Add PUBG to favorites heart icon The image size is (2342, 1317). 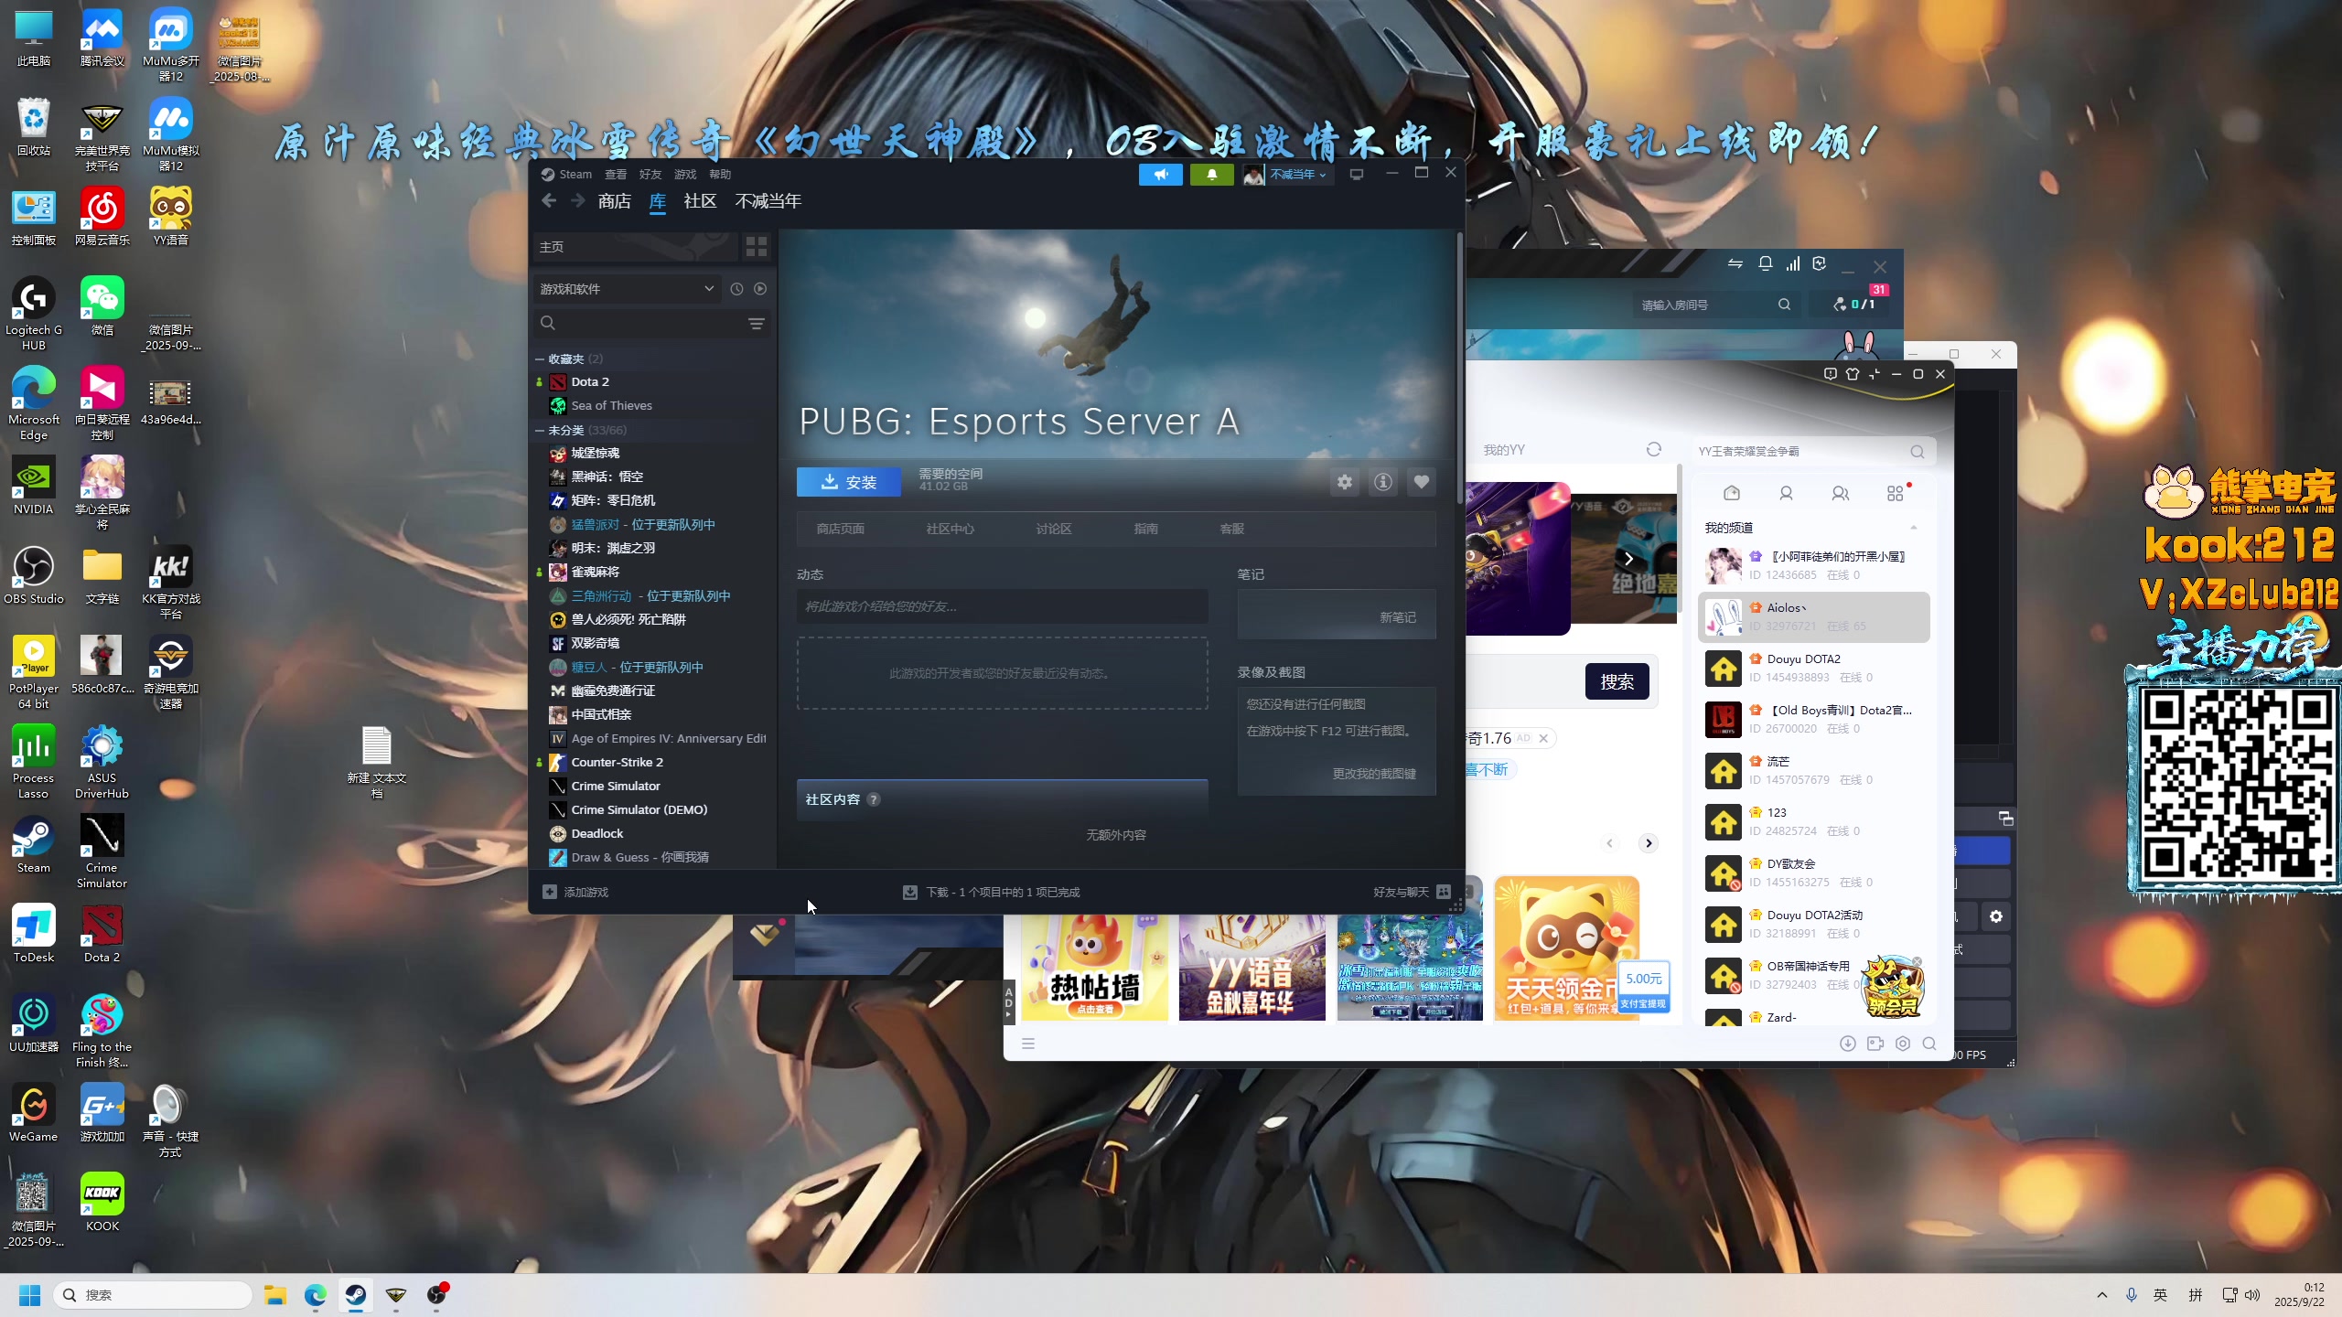pos(1421,482)
